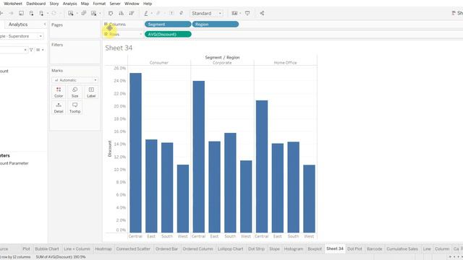The image size is (463, 260).
Task: Switch to the Barcode sheet tab
Action: coord(374,248)
